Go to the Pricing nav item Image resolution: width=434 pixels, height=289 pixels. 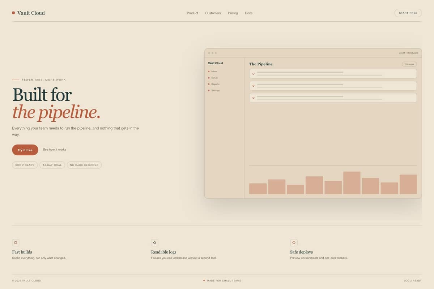(x=233, y=13)
